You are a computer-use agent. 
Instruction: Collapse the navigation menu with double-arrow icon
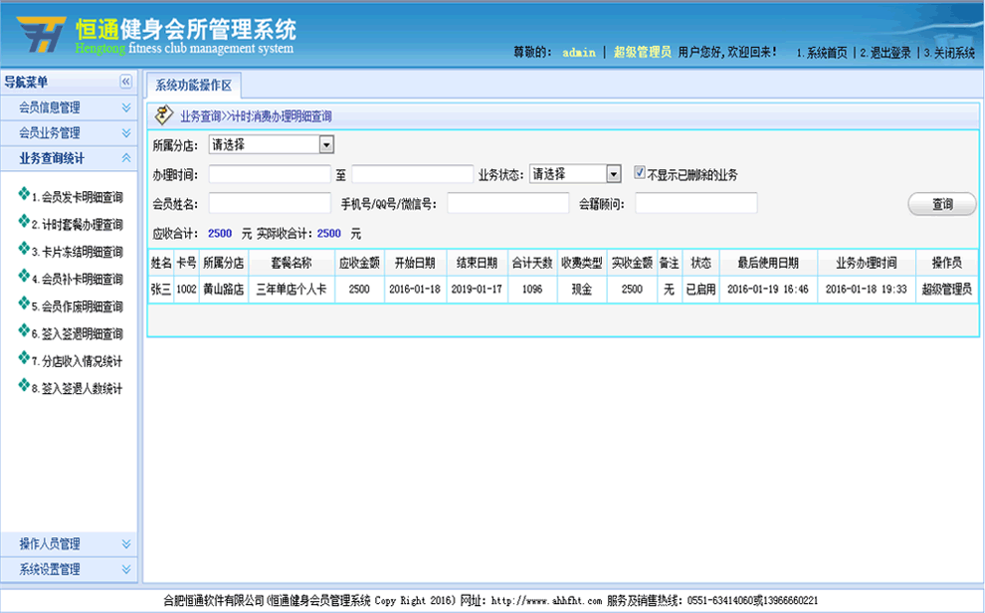(x=125, y=82)
